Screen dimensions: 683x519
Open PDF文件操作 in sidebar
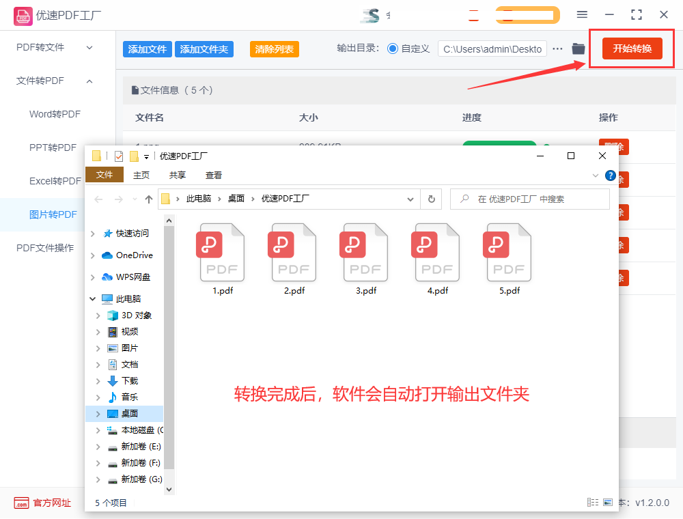tap(45, 248)
